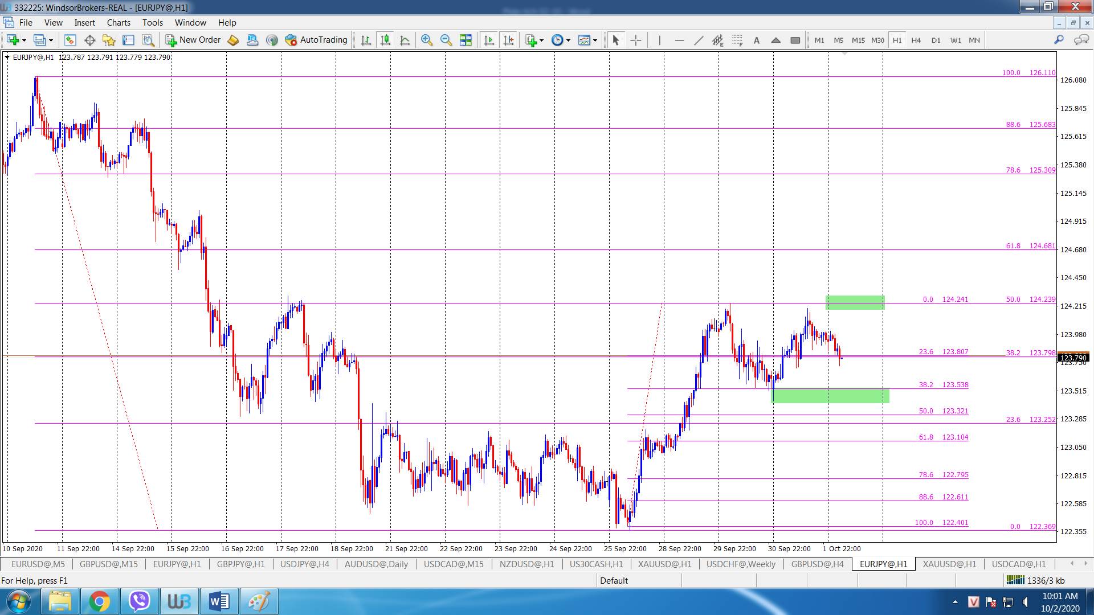Switch to M15 timeframe
Viewport: 1094px width, 615px height.
858,40
